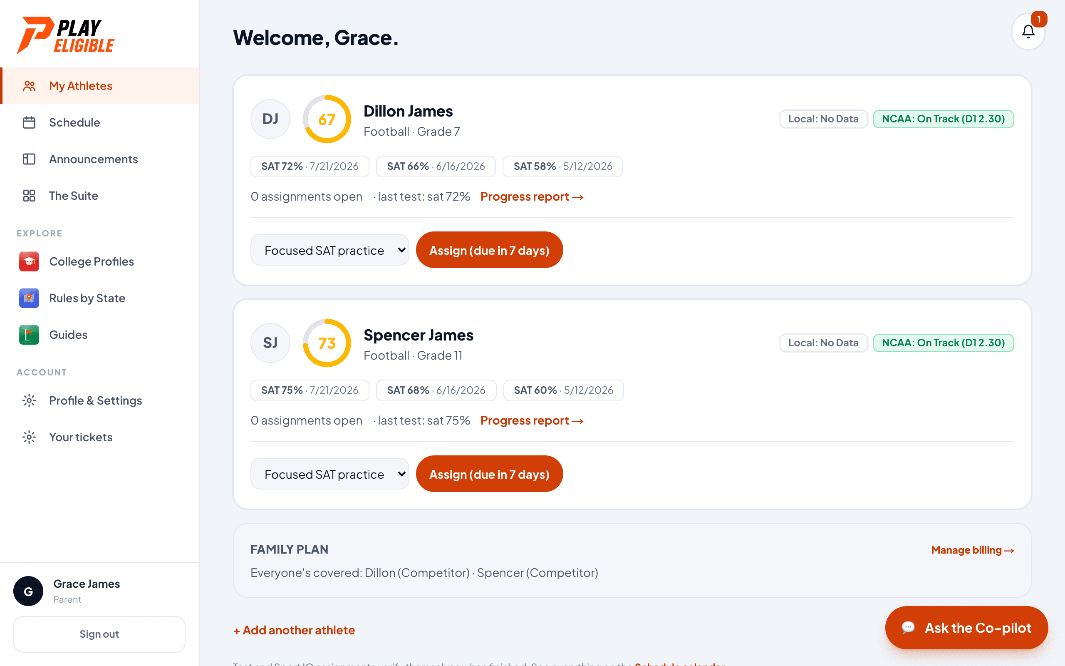The image size is (1065, 666).
Task: Click Dillon's score ring showing 67
Action: coord(327,119)
